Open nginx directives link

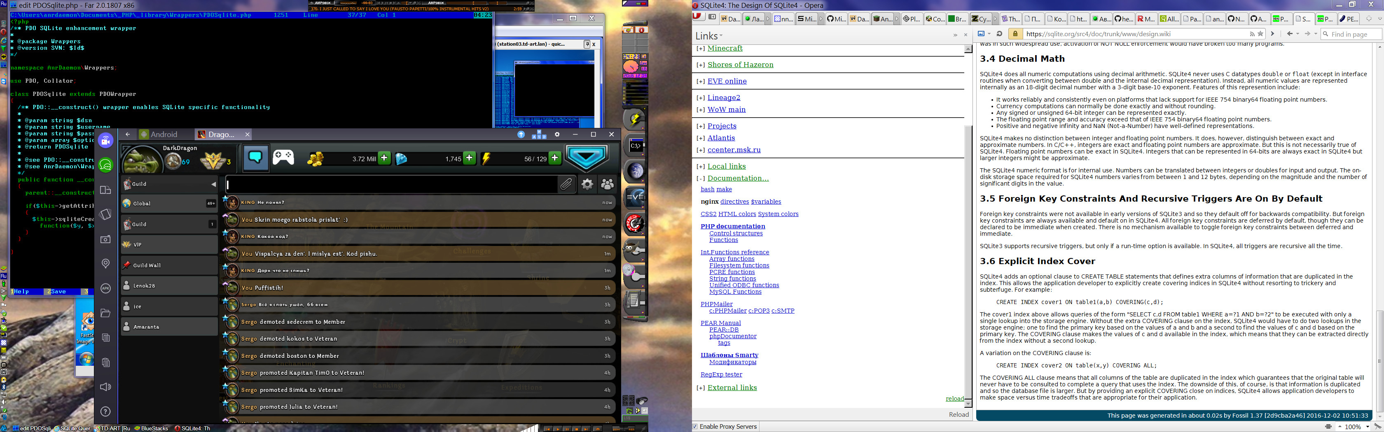[x=734, y=202]
